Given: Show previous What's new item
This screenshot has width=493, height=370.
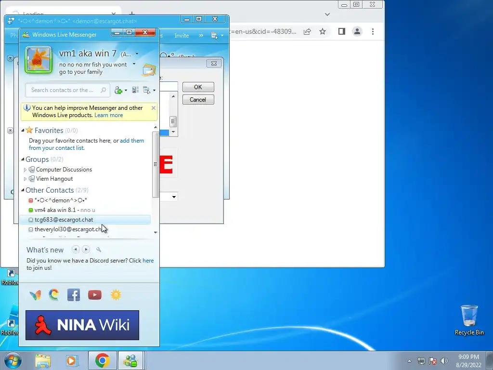Looking at the screenshot, I should (76, 250).
